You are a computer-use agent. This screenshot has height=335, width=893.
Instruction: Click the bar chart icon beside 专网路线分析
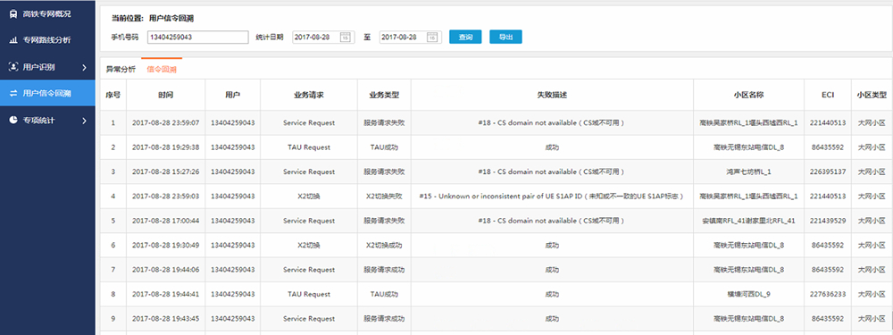pos(13,40)
